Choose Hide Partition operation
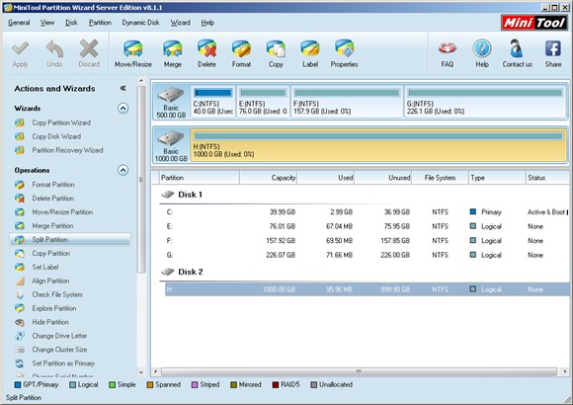 pos(50,322)
